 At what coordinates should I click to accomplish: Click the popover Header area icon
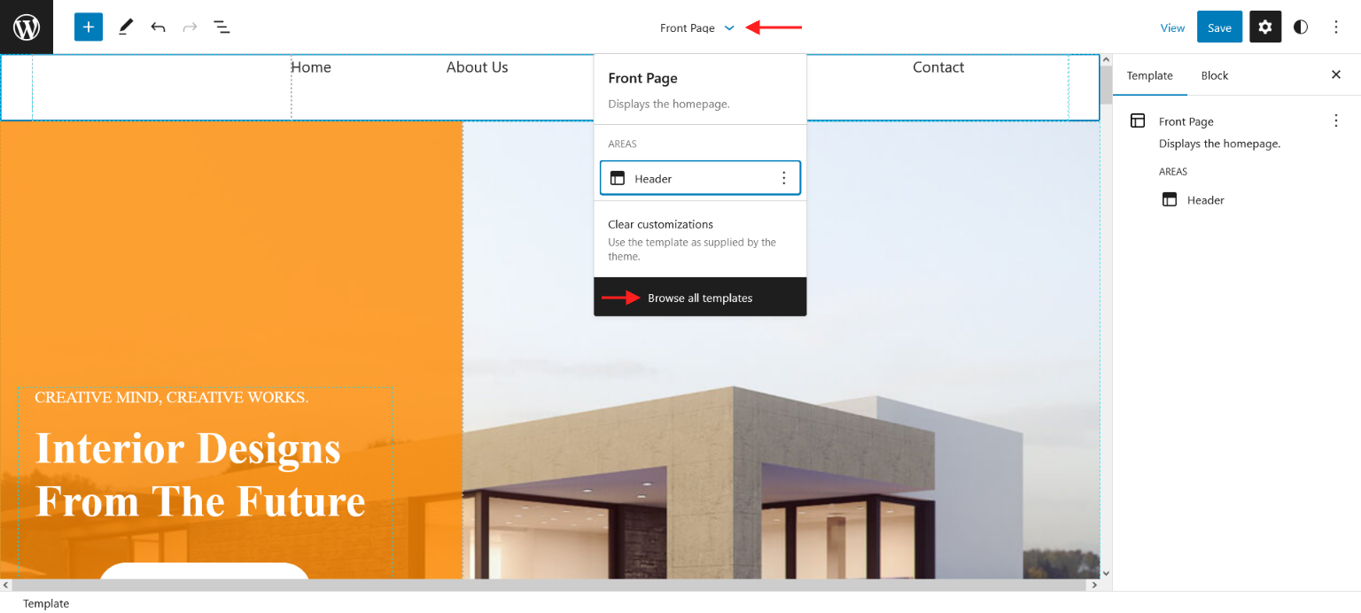pos(618,178)
